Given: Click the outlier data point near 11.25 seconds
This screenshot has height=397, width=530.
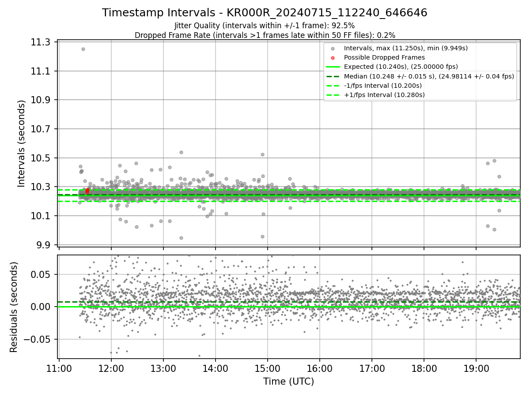Looking at the screenshot, I should point(83,49).
